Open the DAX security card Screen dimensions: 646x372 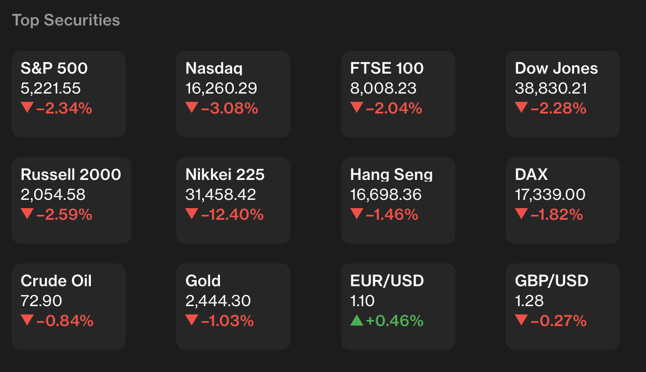coord(563,200)
